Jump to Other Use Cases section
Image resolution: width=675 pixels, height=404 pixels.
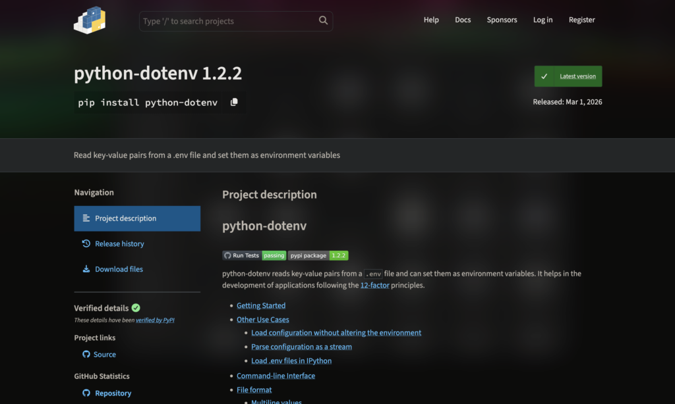(x=262, y=319)
